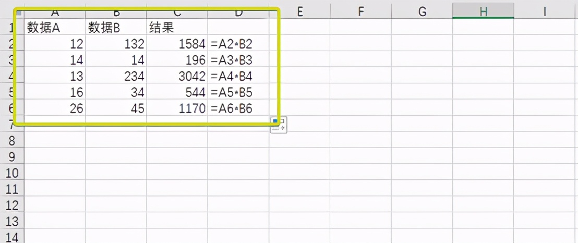Click cell with value 26
Screen dimensions: 578x243
(x=55, y=108)
